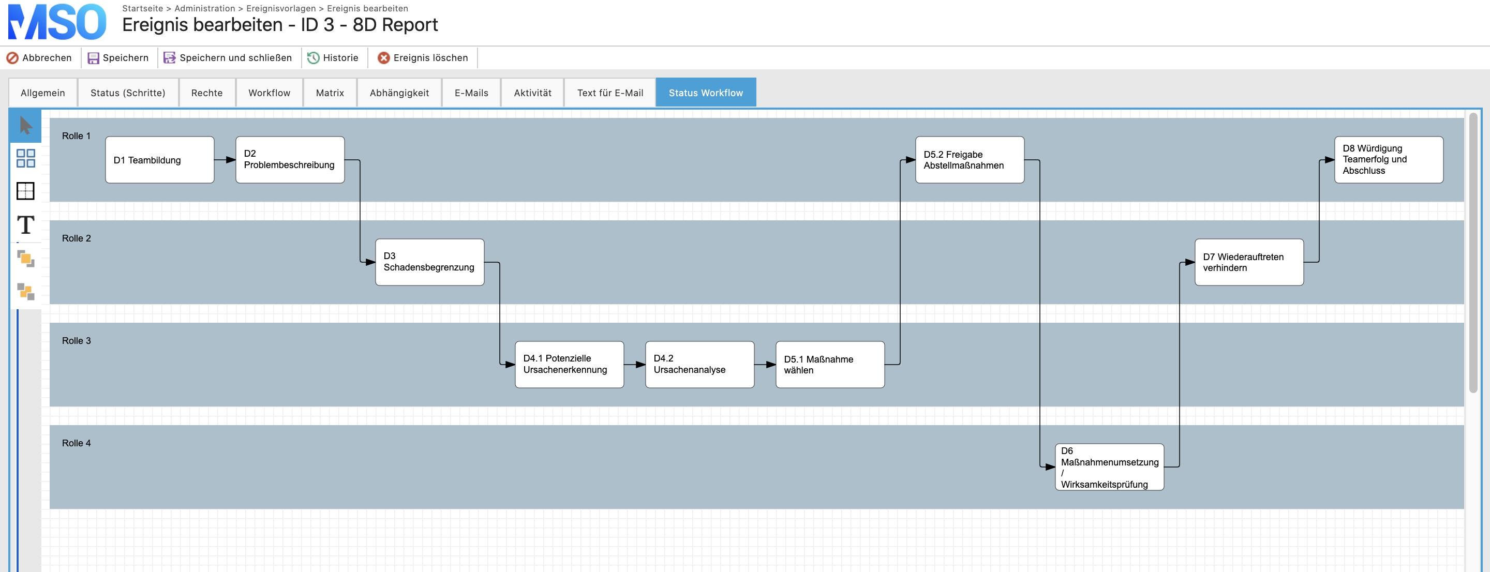
Task: Click the MSO logo
Action: (57, 22)
